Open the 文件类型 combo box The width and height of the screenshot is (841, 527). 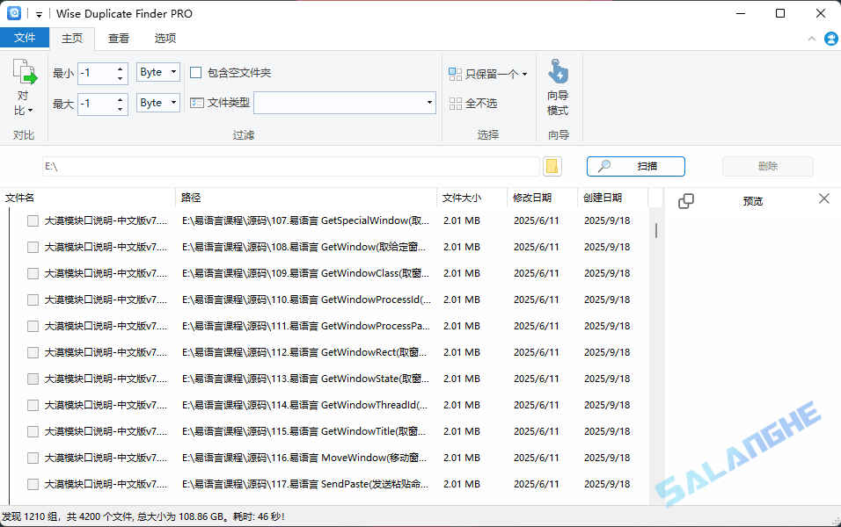pyautogui.click(x=343, y=102)
